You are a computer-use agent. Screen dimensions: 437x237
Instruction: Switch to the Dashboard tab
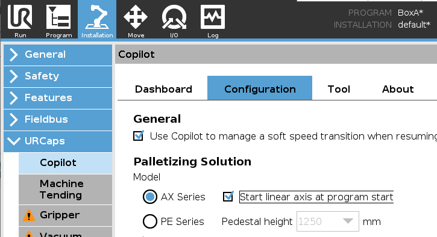pos(163,89)
